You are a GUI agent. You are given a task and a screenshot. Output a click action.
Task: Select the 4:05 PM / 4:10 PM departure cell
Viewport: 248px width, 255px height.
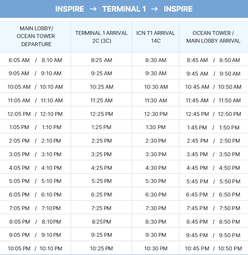click(35, 168)
